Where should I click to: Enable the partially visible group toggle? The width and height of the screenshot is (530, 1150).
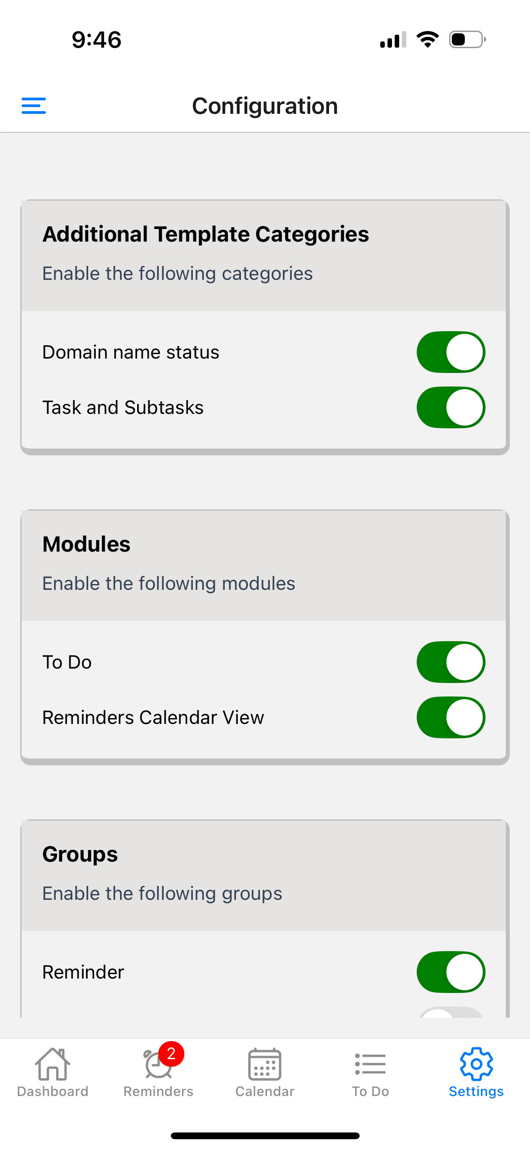450,1012
